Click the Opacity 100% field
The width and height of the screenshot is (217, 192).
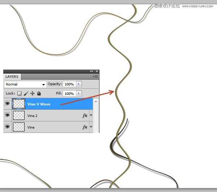pyautogui.click(x=69, y=84)
